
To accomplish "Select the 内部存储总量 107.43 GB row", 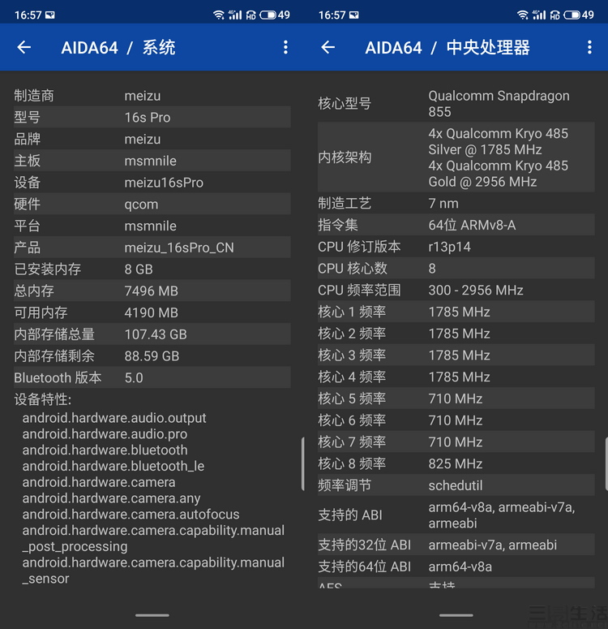I will pos(152,334).
